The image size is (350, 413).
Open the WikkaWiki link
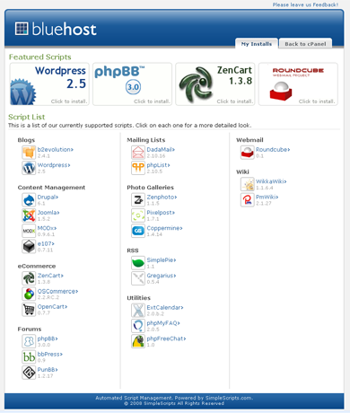[x=271, y=181]
